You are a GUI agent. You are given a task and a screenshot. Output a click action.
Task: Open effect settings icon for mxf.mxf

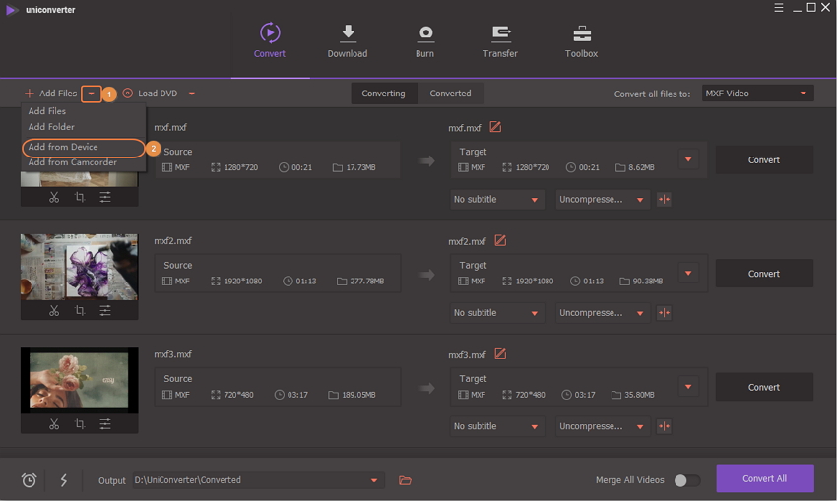(105, 197)
